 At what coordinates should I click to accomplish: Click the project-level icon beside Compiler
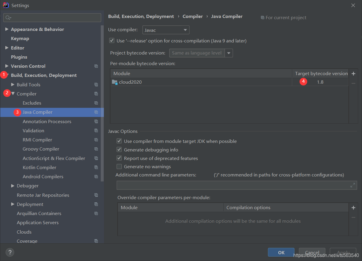pyautogui.click(x=96, y=94)
